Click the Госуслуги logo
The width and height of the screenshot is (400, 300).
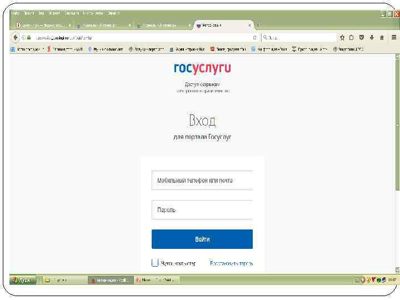[x=202, y=68]
